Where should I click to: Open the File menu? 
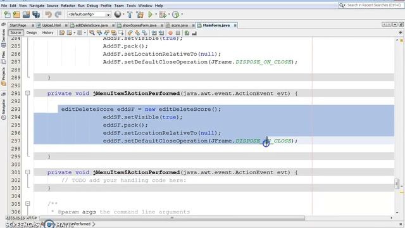coord(4,6)
